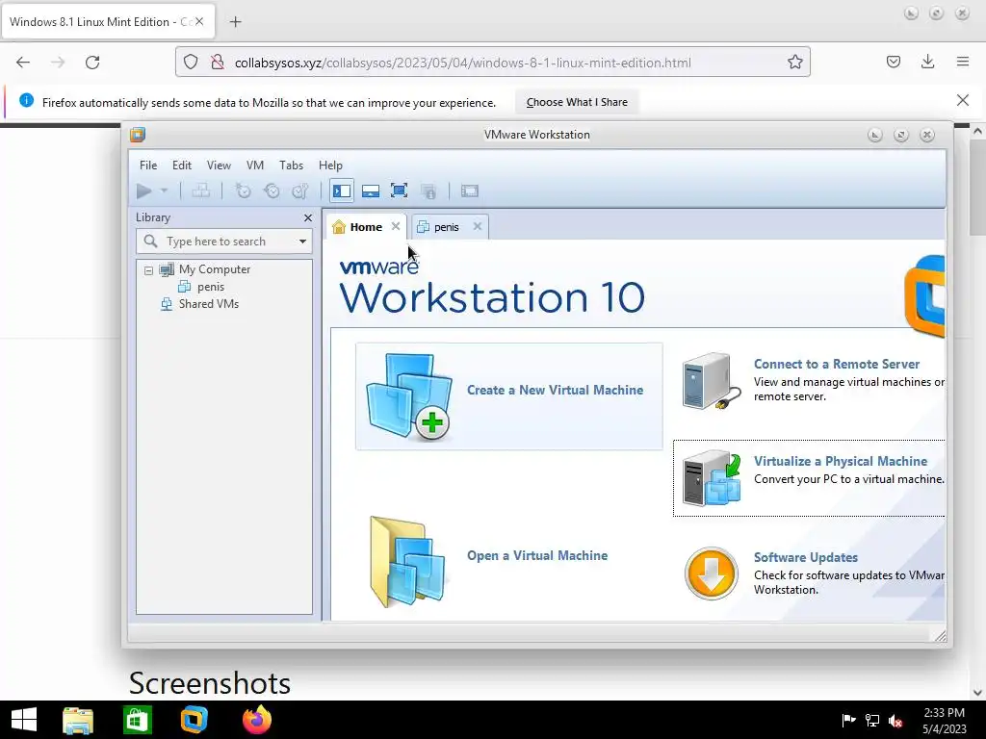Click the Unity mode toolbar icon
The width and height of the screenshot is (986, 739).
point(428,191)
